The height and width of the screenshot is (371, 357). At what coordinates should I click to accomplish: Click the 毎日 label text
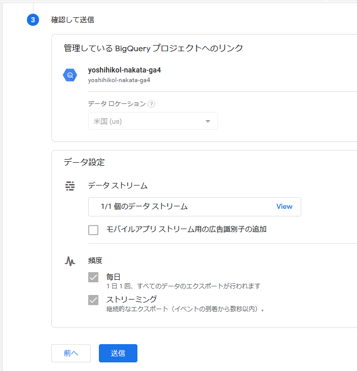click(114, 277)
